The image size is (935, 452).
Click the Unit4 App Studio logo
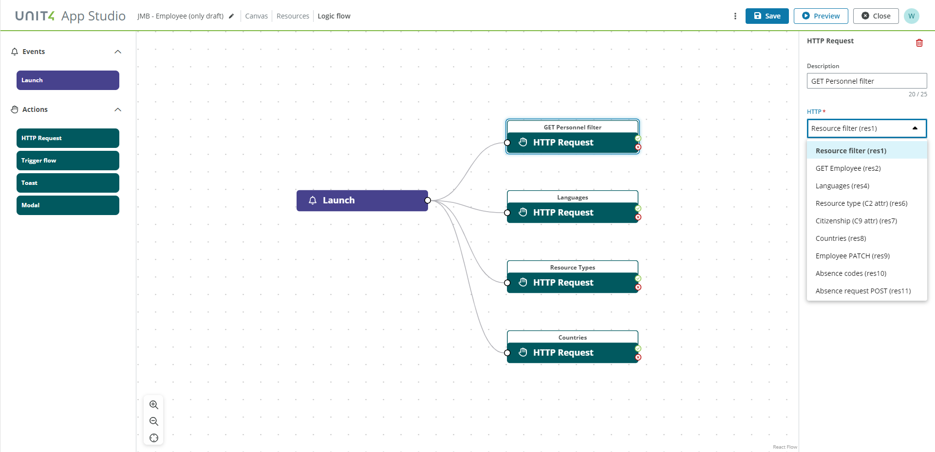(x=71, y=16)
